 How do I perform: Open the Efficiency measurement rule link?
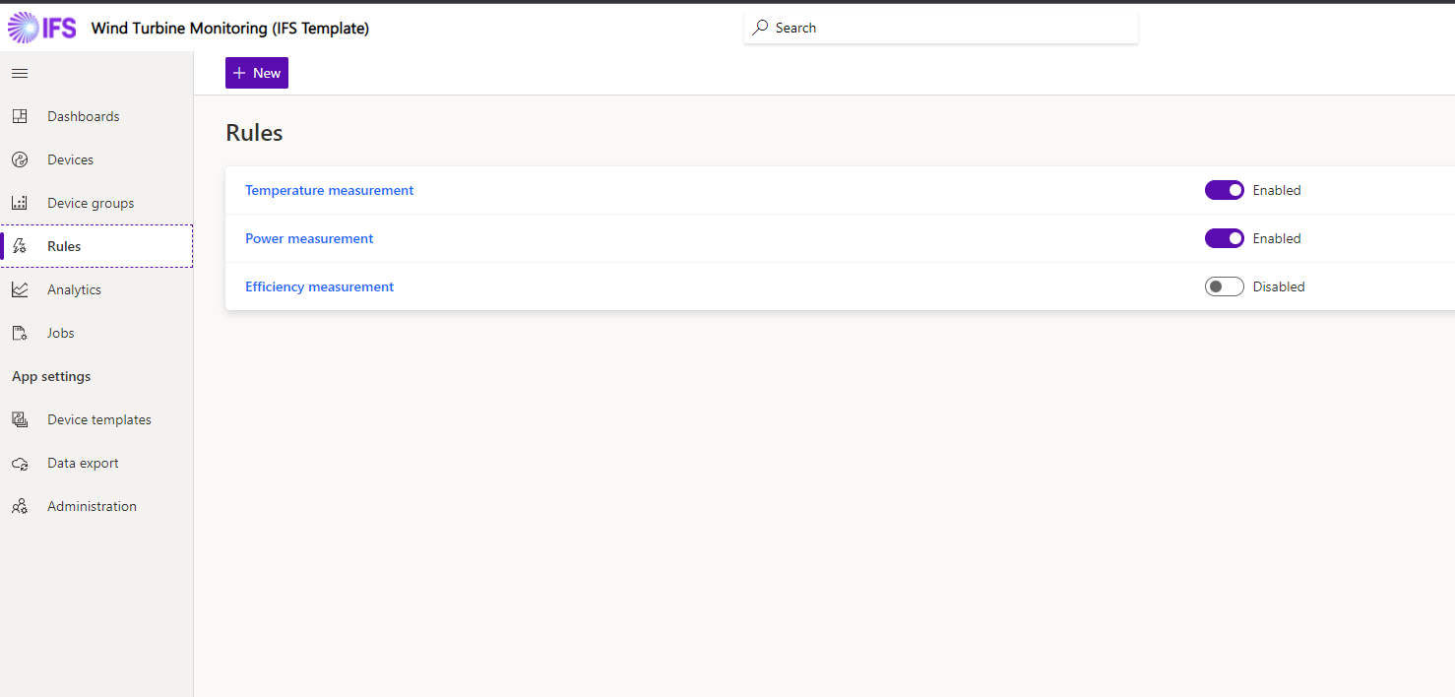click(x=319, y=286)
